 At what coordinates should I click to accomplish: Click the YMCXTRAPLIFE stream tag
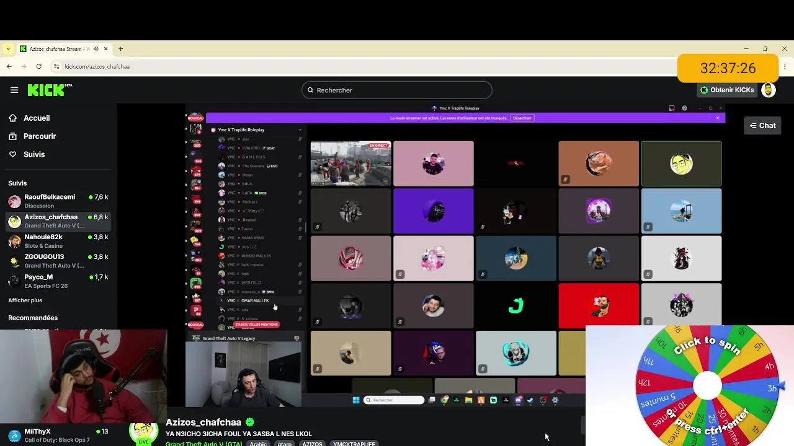tap(354, 444)
